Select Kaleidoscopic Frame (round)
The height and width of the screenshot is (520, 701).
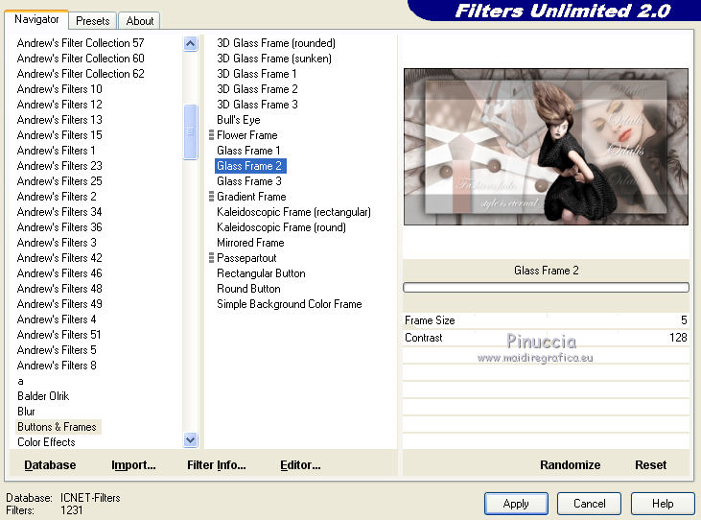tap(281, 227)
